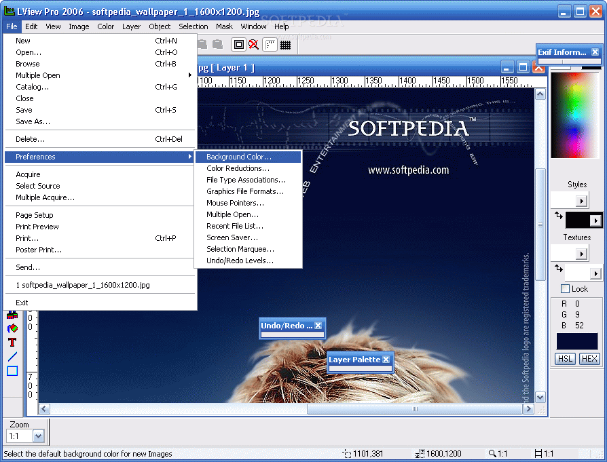The height and width of the screenshot is (462, 607).
Task: Open the Mask menu
Action: point(224,26)
